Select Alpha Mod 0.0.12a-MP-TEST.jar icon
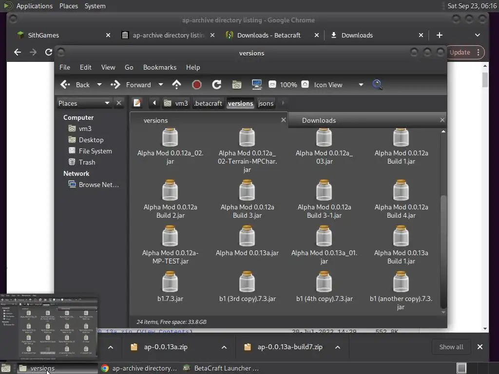The height and width of the screenshot is (374, 499). pos(170,236)
